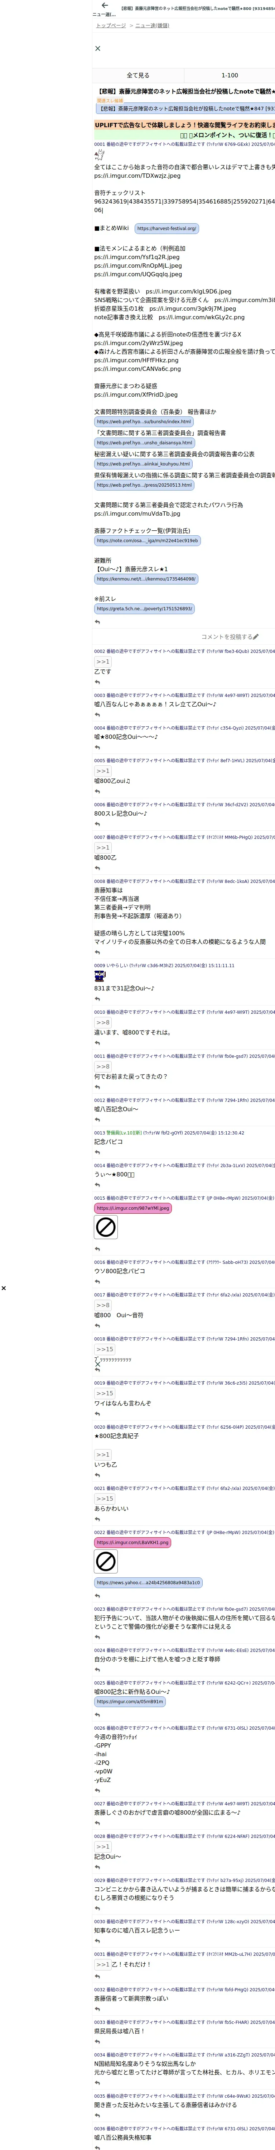Screen dimensions: 275x2150
Task: Select the 全て見る tab
Action: coord(138,75)
